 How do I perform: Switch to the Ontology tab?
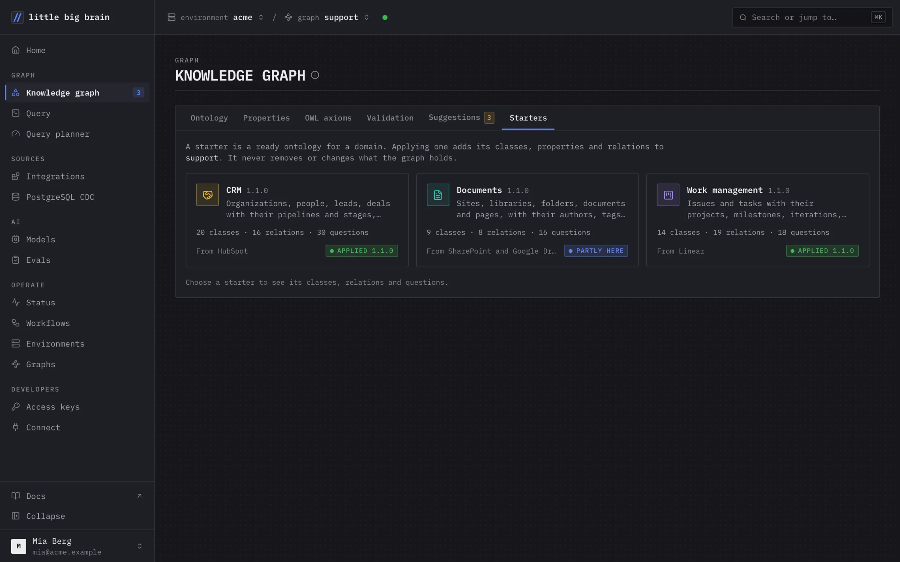click(x=209, y=118)
